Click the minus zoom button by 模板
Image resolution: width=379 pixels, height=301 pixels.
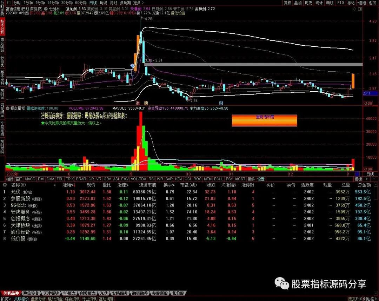click(x=374, y=179)
